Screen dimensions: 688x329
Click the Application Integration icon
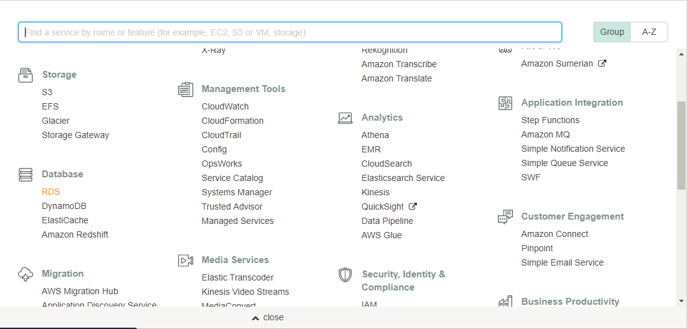(505, 103)
